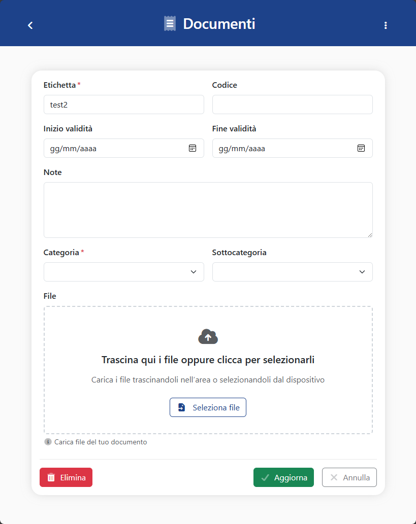
Task: Expand the Categoria list with its chevron
Action: pos(194,272)
